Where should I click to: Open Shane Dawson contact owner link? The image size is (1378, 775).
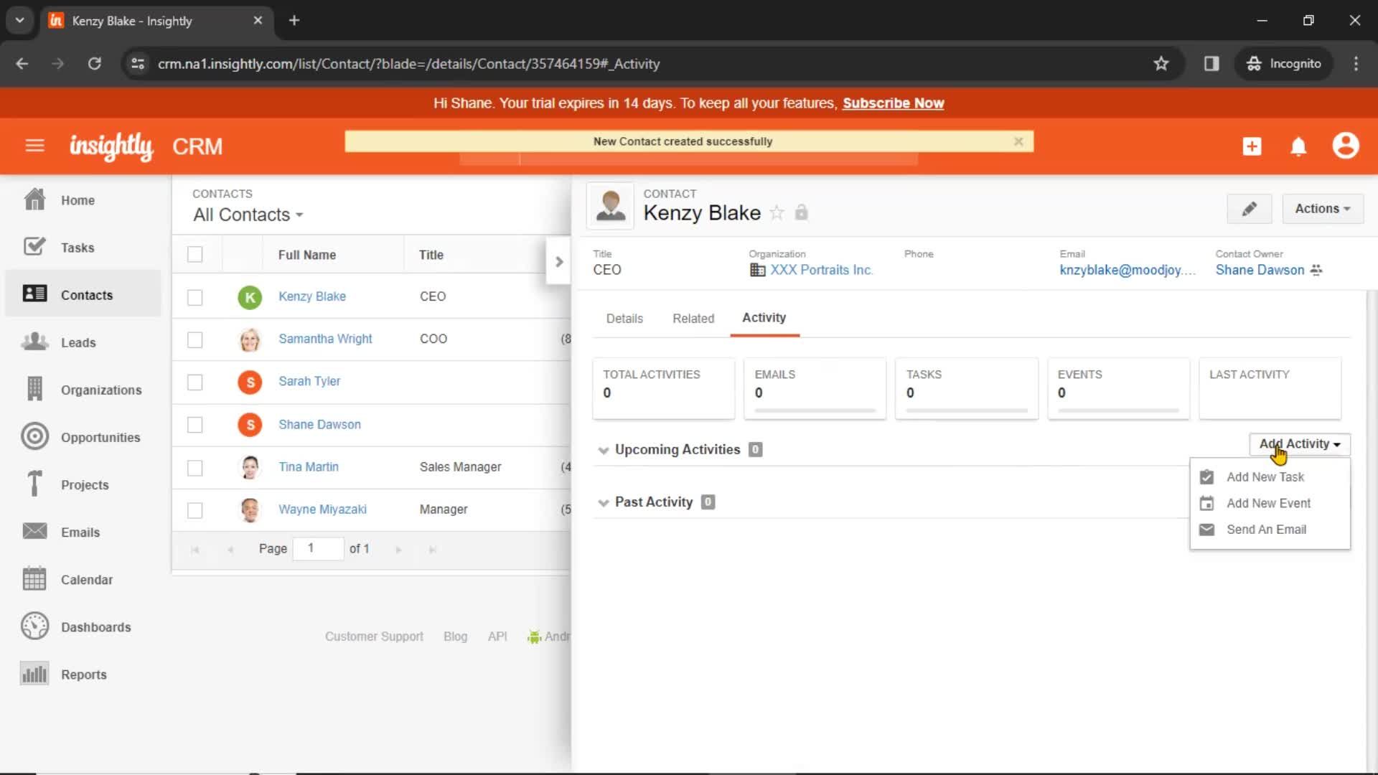(x=1260, y=270)
